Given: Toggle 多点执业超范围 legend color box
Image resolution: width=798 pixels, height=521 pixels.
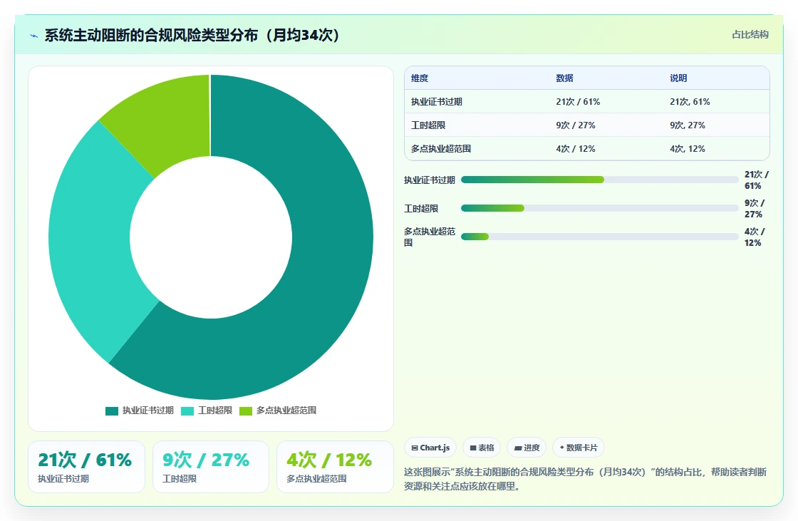Looking at the screenshot, I should click(246, 411).
